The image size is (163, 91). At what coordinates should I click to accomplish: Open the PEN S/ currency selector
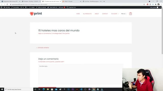coord(124,14)
